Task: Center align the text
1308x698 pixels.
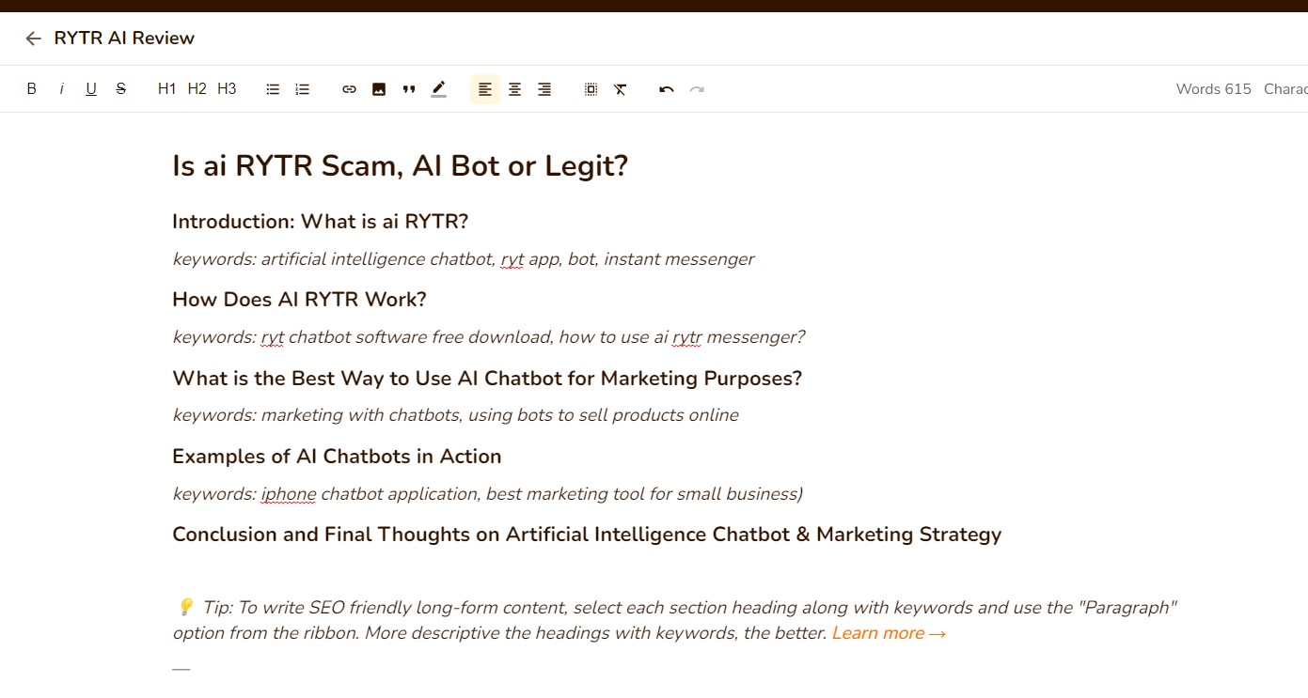Action: [514, 89]
